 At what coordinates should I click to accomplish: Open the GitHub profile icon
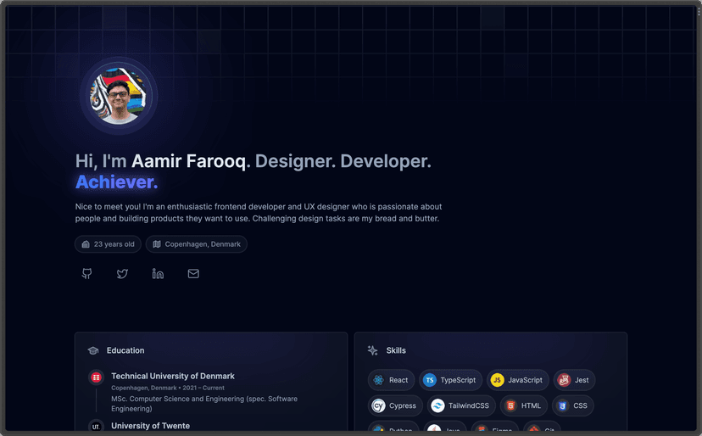pyautogui.click(x=86, y=273)
